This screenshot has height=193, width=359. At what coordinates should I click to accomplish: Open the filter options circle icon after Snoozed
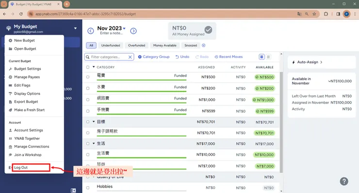point(204,45)
